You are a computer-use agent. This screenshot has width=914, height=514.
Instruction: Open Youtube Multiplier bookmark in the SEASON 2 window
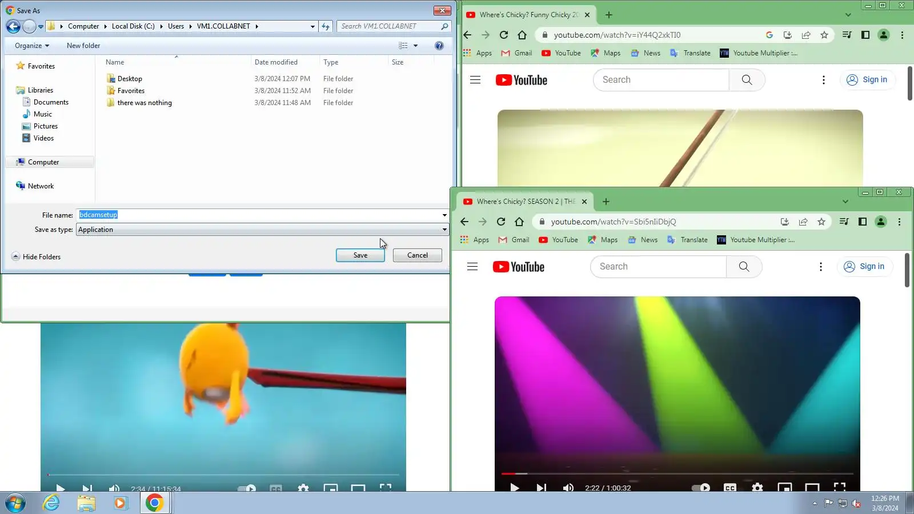pyautogui.click(x=756, y=240)
